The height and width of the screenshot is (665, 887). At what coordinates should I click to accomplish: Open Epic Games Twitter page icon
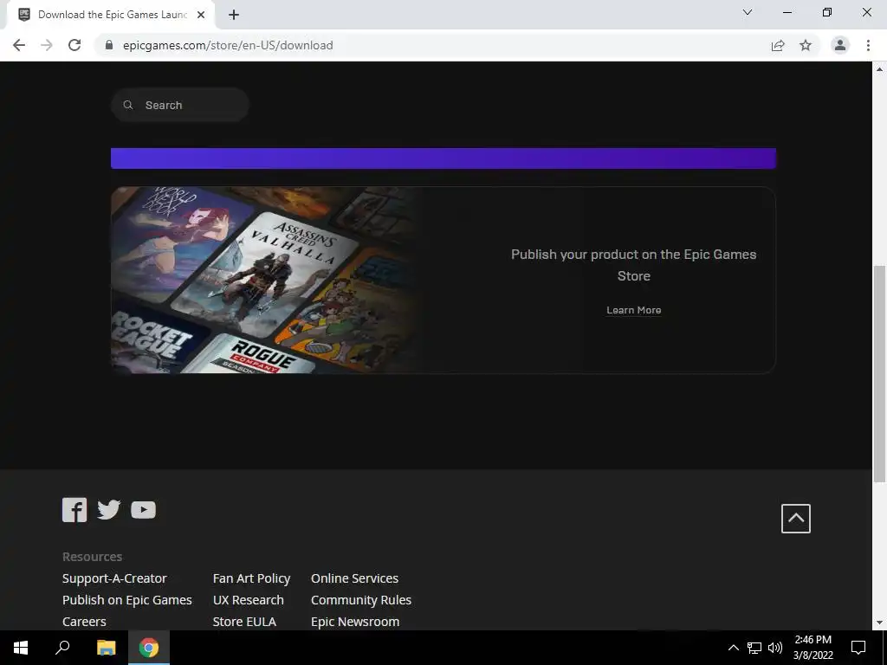(108, 509)
